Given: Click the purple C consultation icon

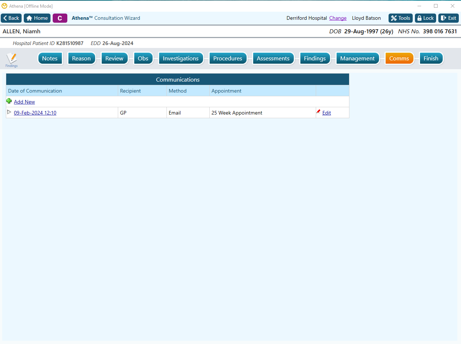Looking at the screenshot, I should (60, 18).
